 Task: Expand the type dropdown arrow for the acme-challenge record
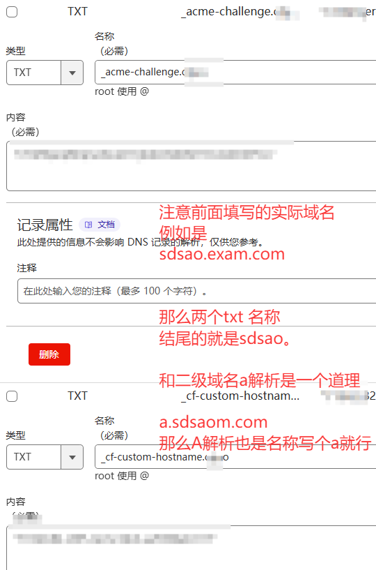[x=72, y=73]
